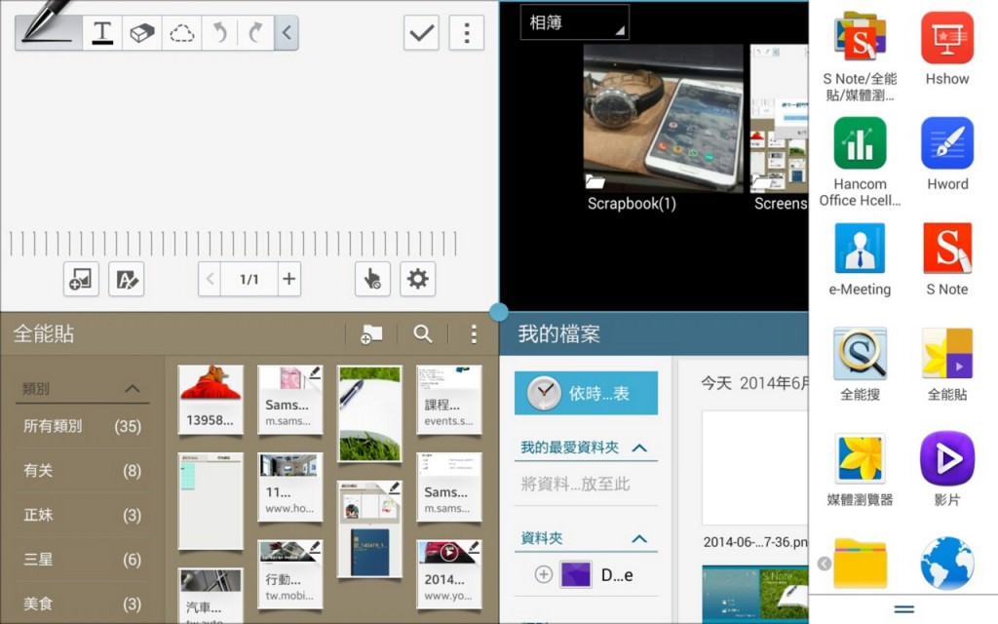Select the text tool in S Note

click(102, 33)
